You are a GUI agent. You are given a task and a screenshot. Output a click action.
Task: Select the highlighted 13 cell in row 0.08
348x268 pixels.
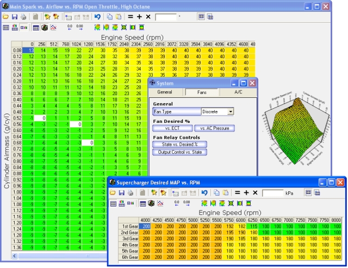[x=28, y=51]
